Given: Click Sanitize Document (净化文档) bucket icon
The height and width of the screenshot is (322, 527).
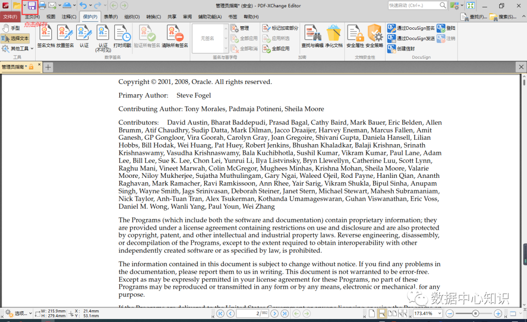Looking at the screenshot, I should coord(334,36).
